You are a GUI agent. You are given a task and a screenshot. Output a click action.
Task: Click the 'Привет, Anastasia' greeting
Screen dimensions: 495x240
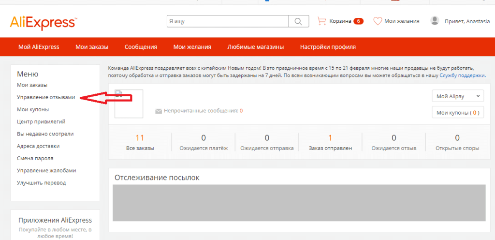(x=467, y=21)
